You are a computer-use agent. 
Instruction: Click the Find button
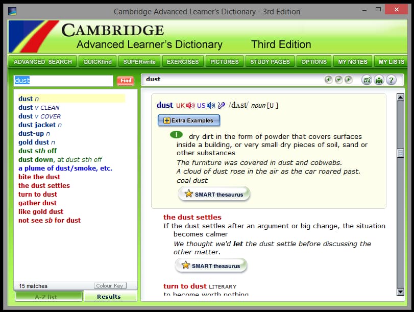tap(126, 81)
